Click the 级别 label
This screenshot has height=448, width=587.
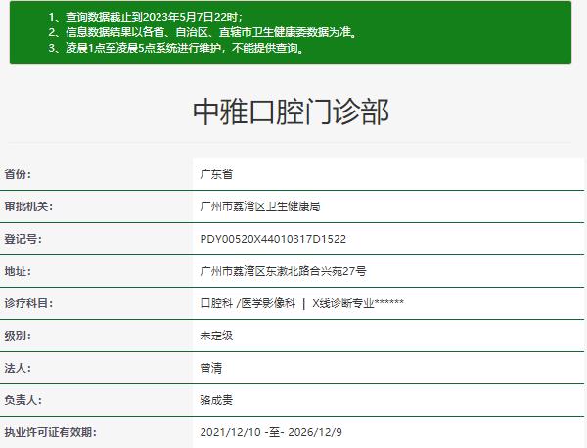(18, 336)
